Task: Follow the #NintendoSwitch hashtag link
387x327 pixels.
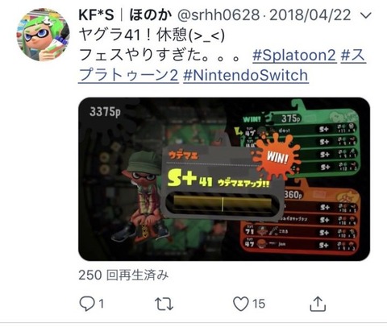Action: click(246, 75)
